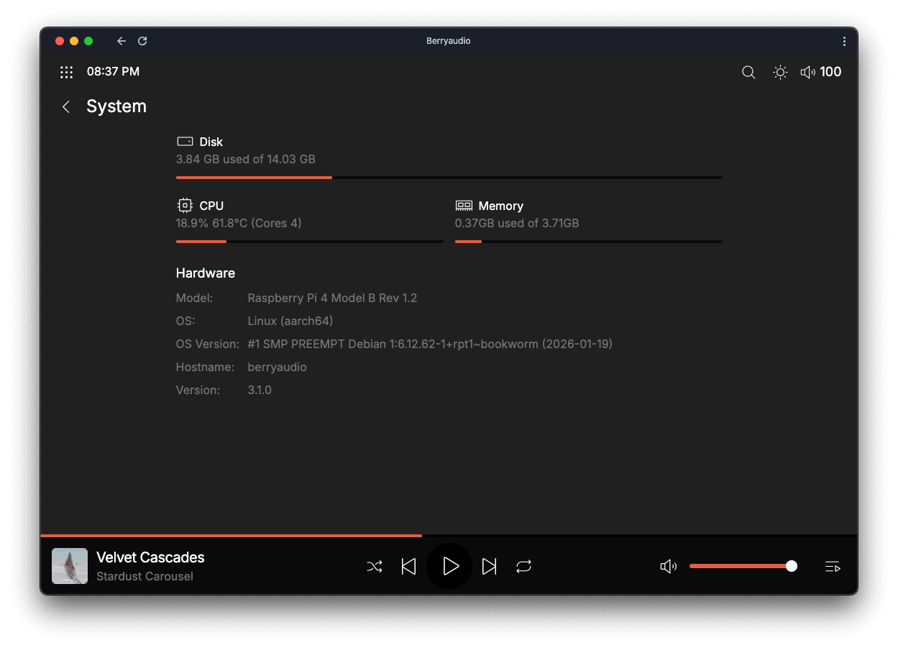This screenshot has width=898, height=648.
Task: Toggle shuffle playback
Action: tap(375, 567)
